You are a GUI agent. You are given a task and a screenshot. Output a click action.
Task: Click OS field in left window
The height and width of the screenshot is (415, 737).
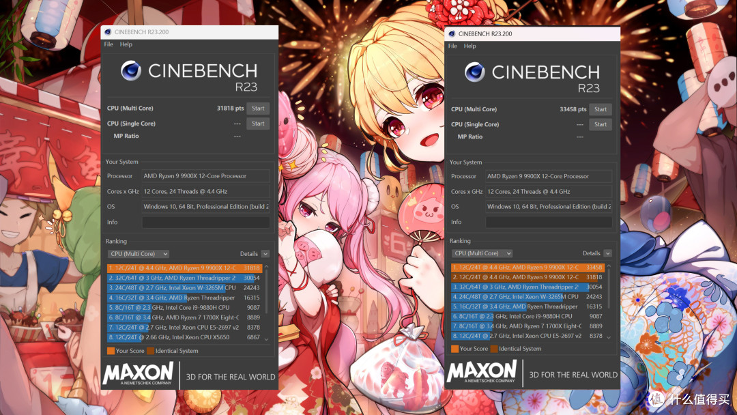point(206,207)
